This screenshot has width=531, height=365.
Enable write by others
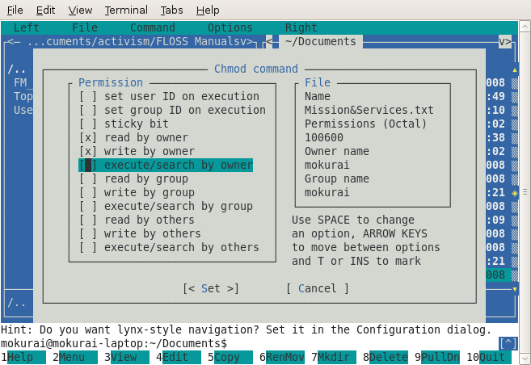click(x=140, y=233)
